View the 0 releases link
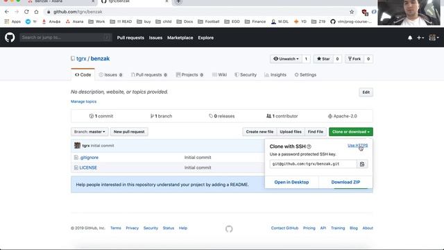This screenshot has height=250, width=444. pyautogui.click(x=222, y=116)
